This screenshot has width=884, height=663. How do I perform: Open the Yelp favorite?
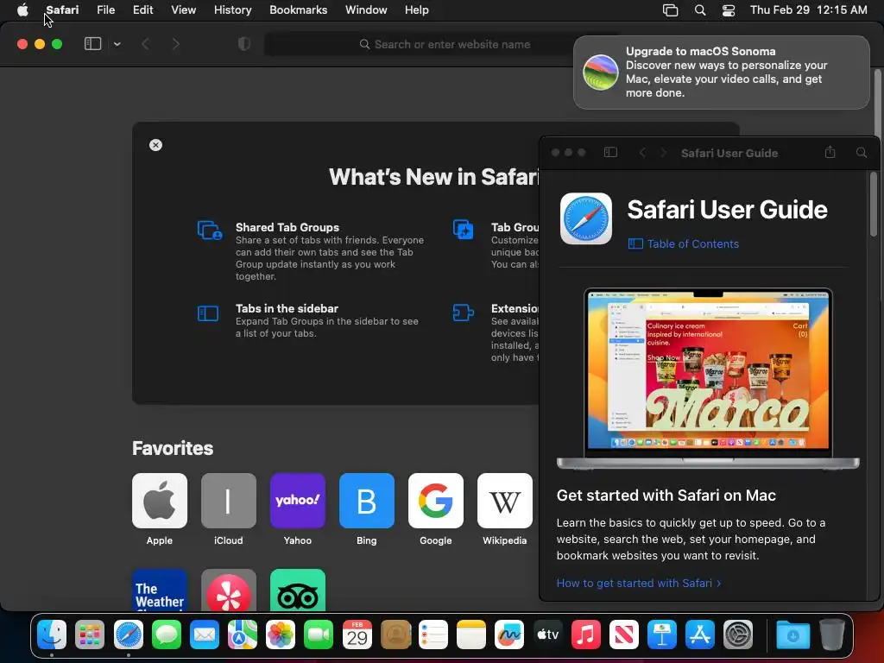coord(228,590)
